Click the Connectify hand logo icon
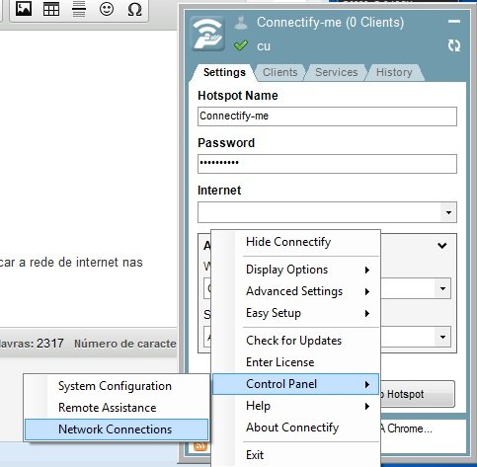The height and width of the screenshot is (467, 477). pyautogui.click(x=207, y=33)
